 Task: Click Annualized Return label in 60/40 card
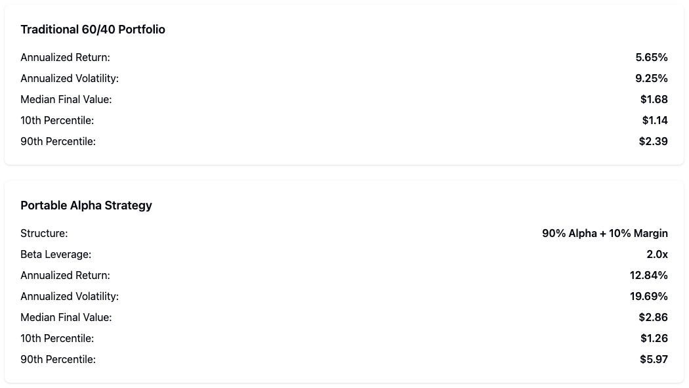pyautogui.click(x=65, y=57)
